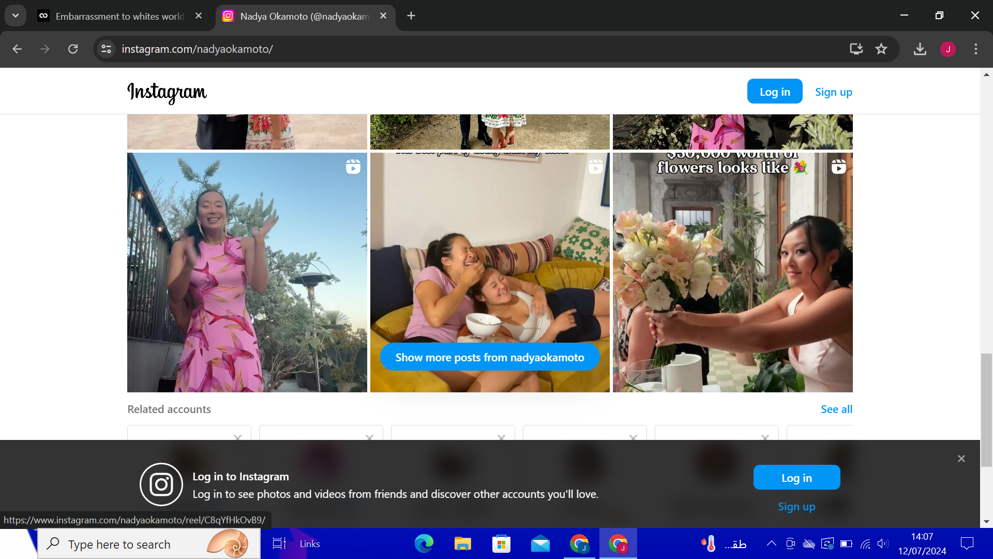
Task: Open the Chrome three-dot menu
Action: [976, 49]
